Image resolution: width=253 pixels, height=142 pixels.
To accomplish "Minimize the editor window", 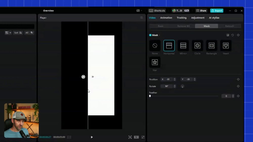I will pos(230,11).
